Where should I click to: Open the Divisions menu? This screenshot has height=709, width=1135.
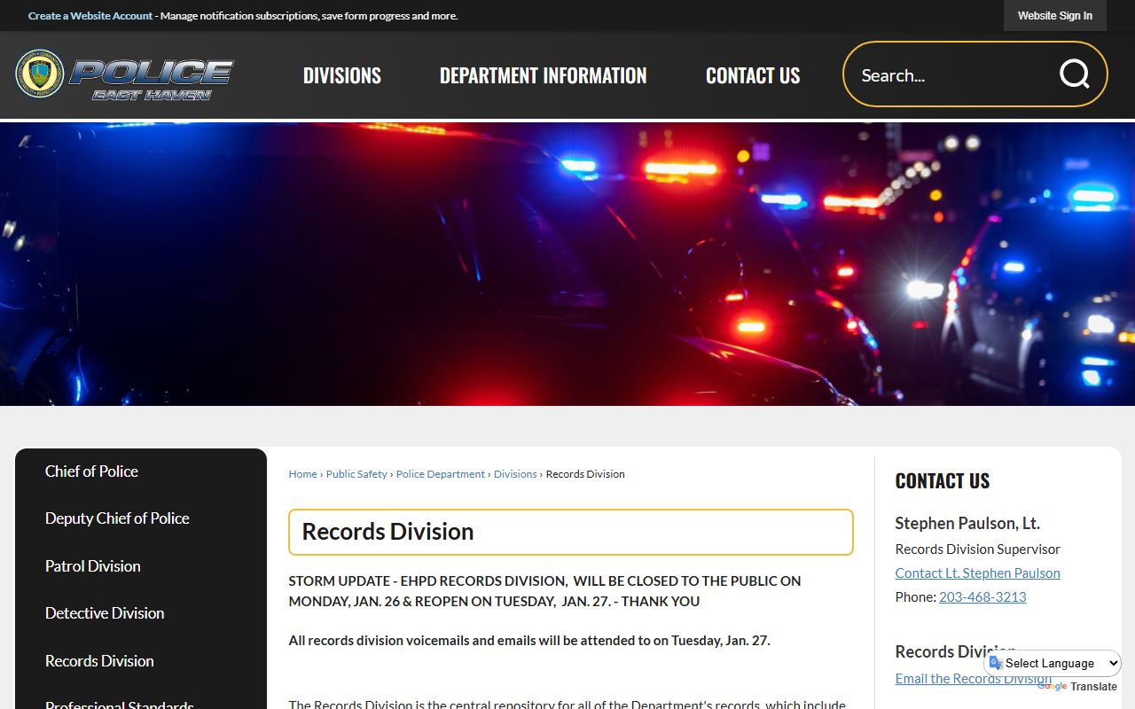coord(342,75)
